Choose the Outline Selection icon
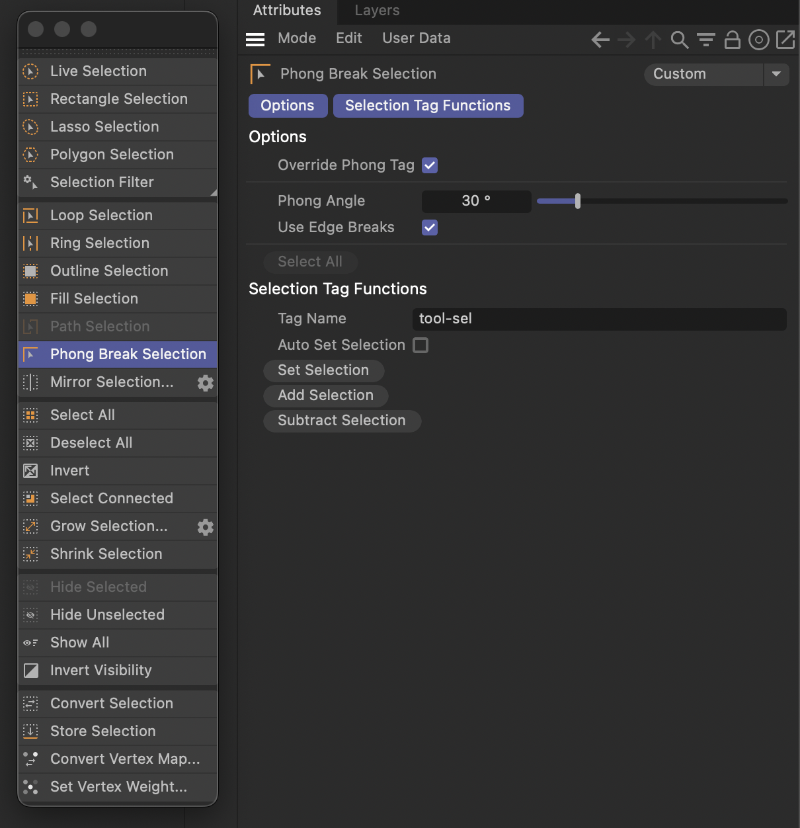The width and height of the screenshot is (800, 828). tap(30, 271)
